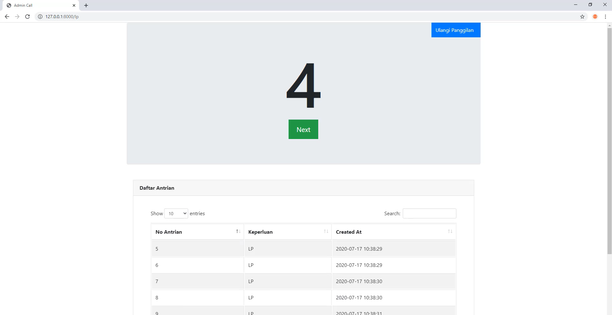Click the Daftar Antrian panel header

coord(157,188)
